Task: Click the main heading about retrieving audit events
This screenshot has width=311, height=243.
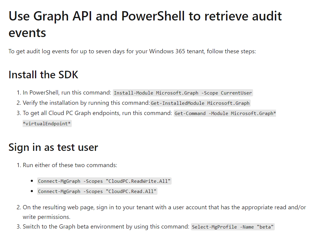Action: click(145, 24)
